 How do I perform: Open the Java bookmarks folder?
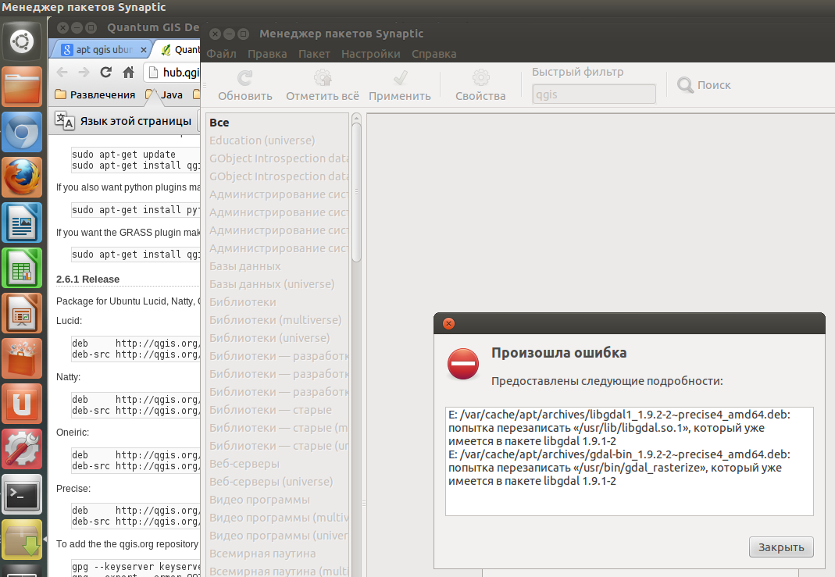click(x=165, y=94)
